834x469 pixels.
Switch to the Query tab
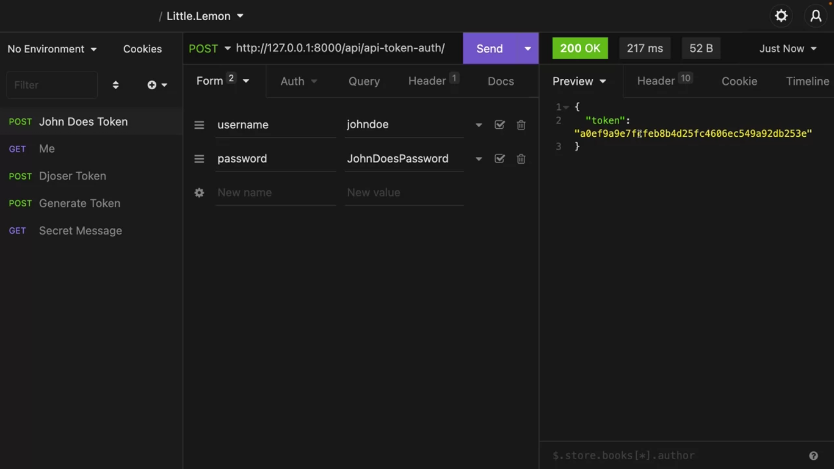364,81
